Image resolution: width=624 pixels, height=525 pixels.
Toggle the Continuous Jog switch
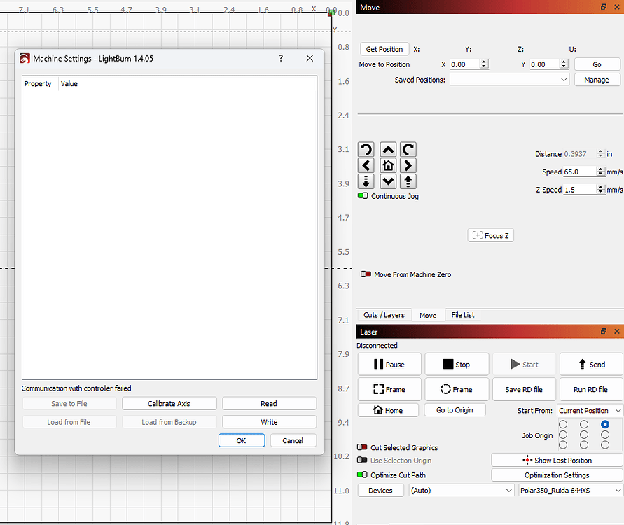tap(363, 196)
